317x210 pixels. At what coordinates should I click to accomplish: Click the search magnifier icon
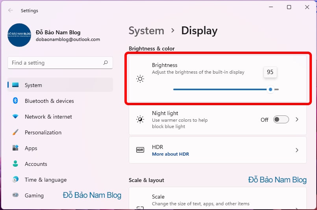106,63
